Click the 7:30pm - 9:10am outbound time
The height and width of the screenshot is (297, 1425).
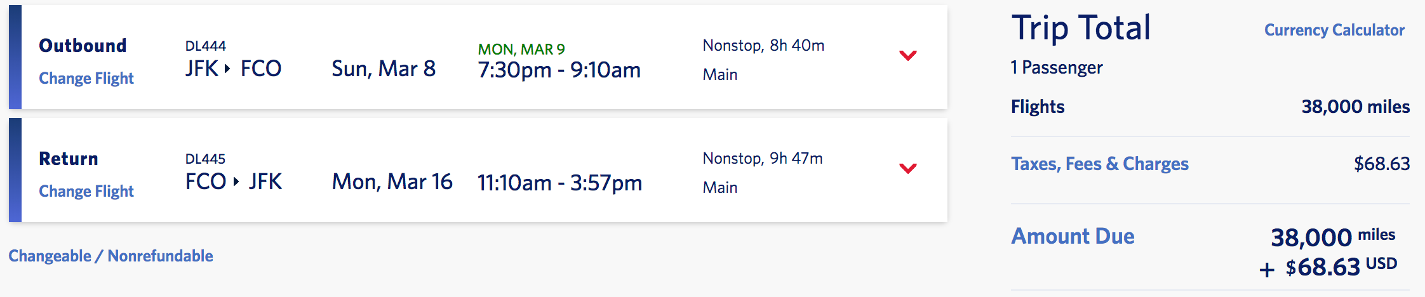click(559, 70)
